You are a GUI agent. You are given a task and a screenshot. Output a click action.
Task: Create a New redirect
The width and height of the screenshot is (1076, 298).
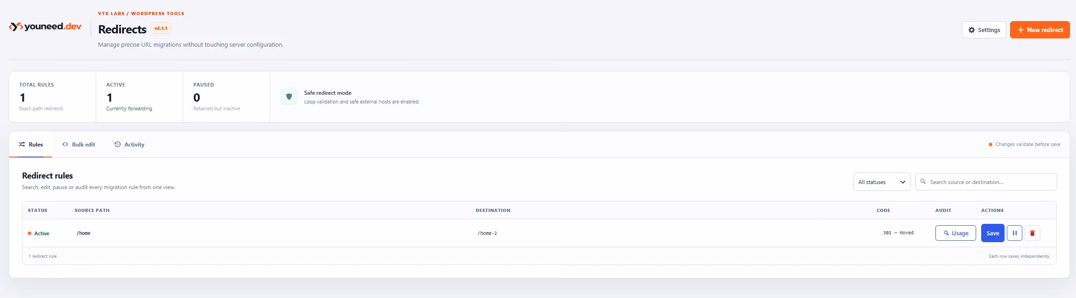[1039, 30]
